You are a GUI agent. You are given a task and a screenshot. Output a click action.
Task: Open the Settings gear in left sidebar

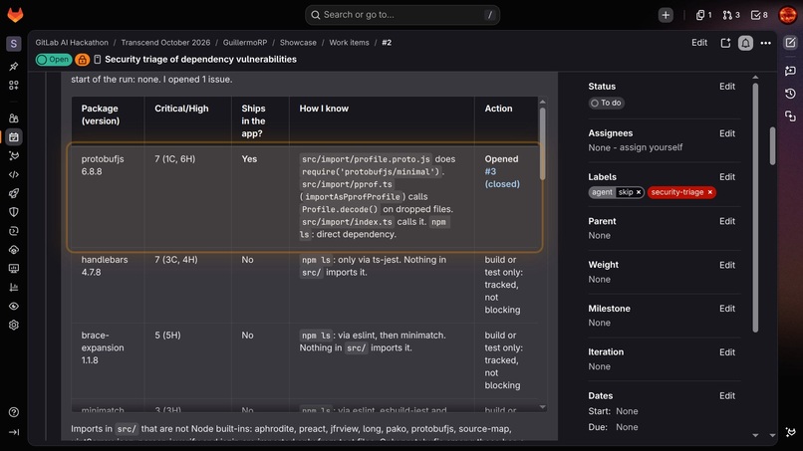click(x=14, y=326)
